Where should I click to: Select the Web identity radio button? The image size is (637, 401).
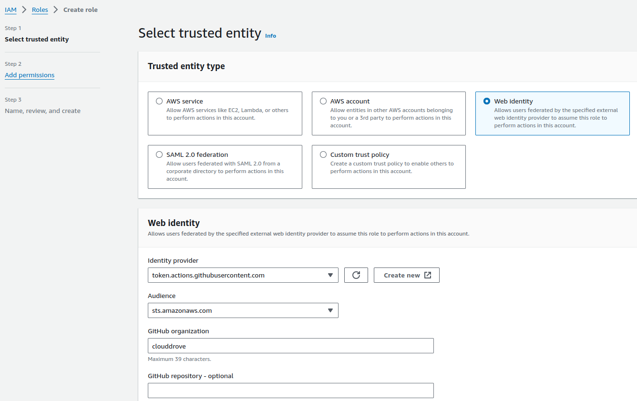(x=487, y=101)
